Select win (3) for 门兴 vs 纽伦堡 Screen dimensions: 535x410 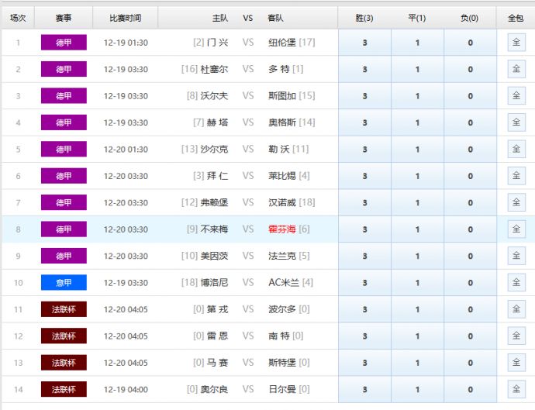tap(364, 43)
